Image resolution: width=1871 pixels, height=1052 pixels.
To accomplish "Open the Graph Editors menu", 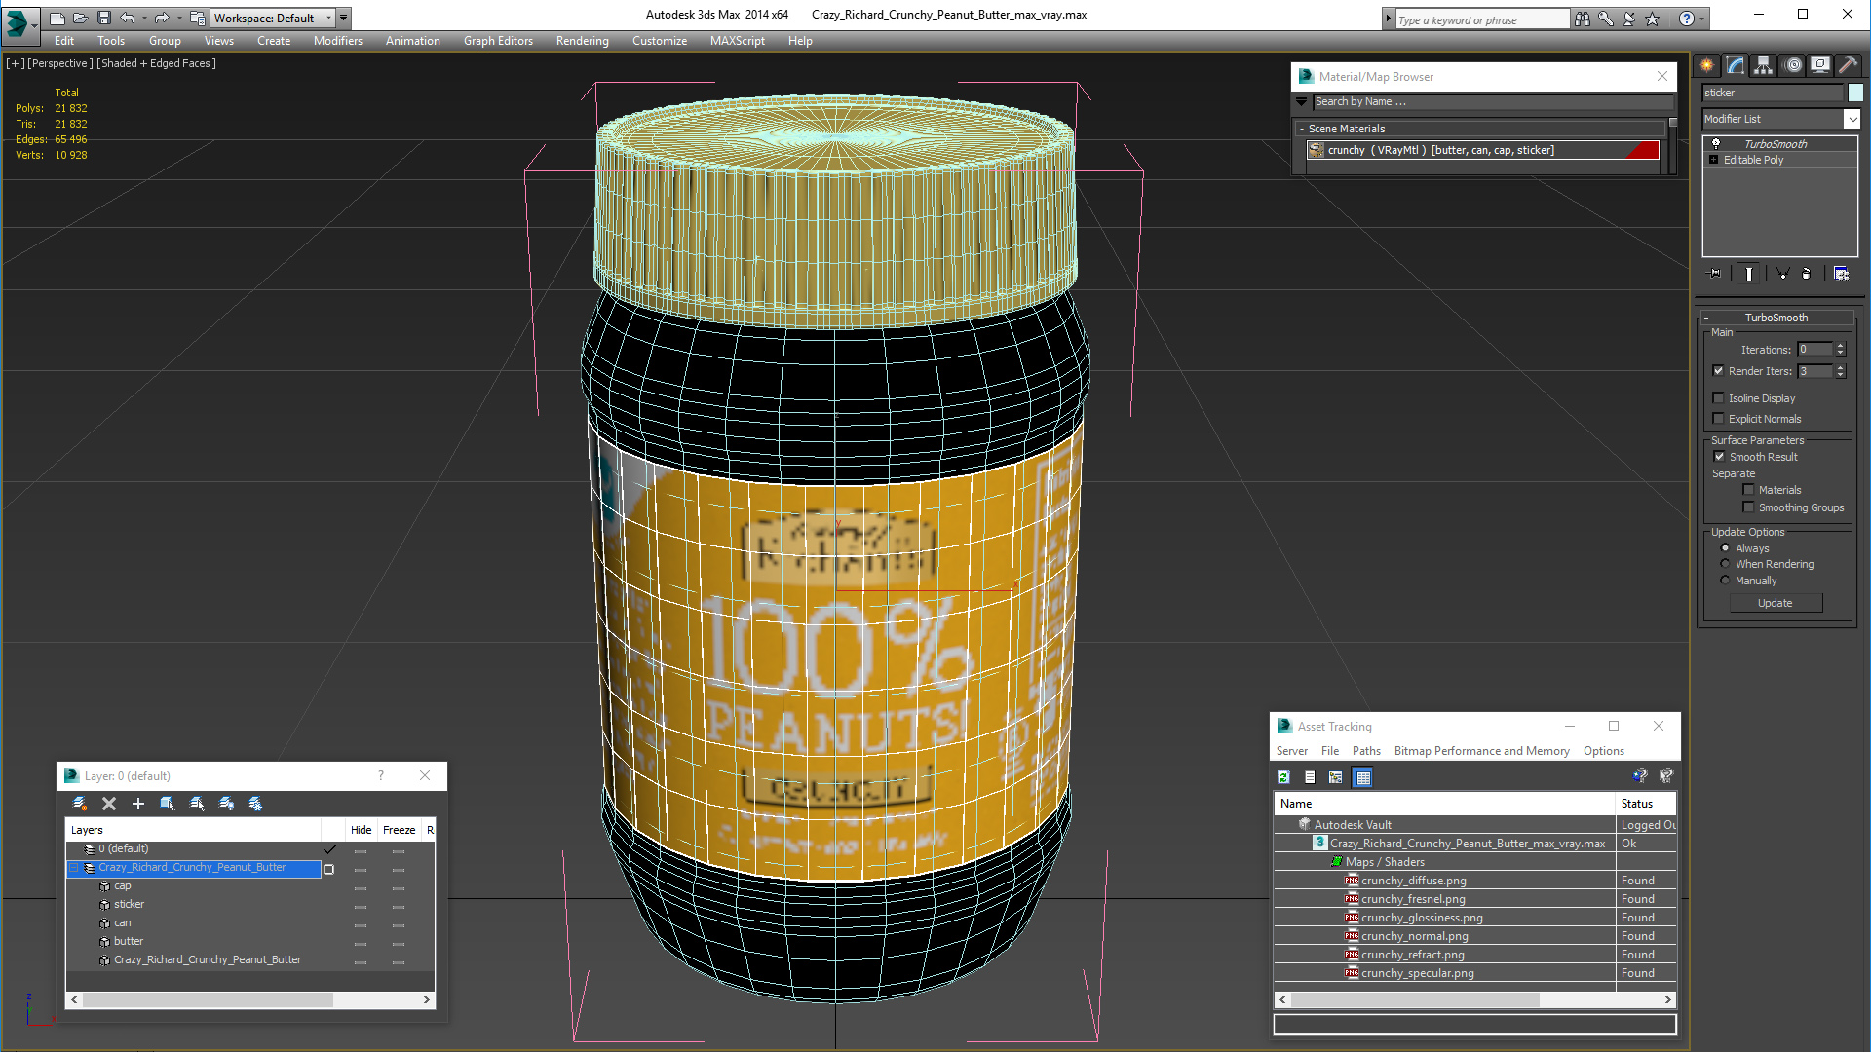I will point(498,41).
